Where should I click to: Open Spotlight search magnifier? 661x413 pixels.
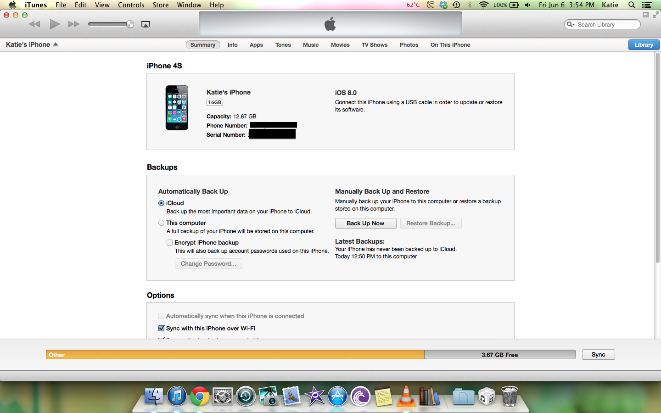point(632,5)
